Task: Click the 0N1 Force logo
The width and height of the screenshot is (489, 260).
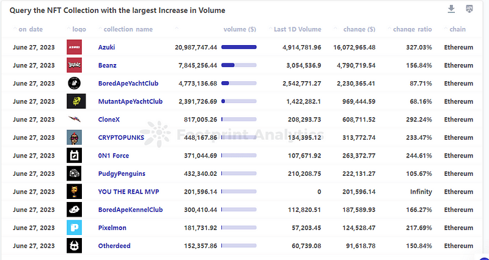Action: coord(74,156)
